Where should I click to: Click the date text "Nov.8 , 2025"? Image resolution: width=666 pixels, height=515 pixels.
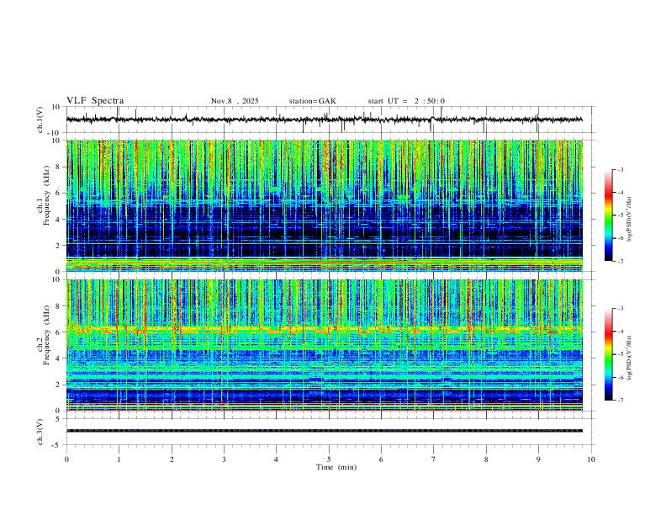235,101
